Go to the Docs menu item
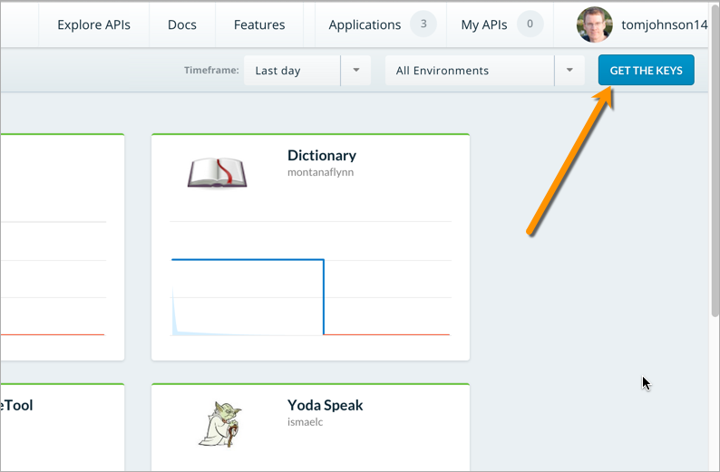The height and width of the screenshot is (472, 720). (x=182, y=24)
